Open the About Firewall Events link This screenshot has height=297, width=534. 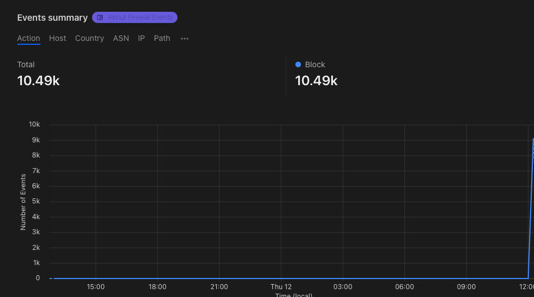[x=140, y=17]
